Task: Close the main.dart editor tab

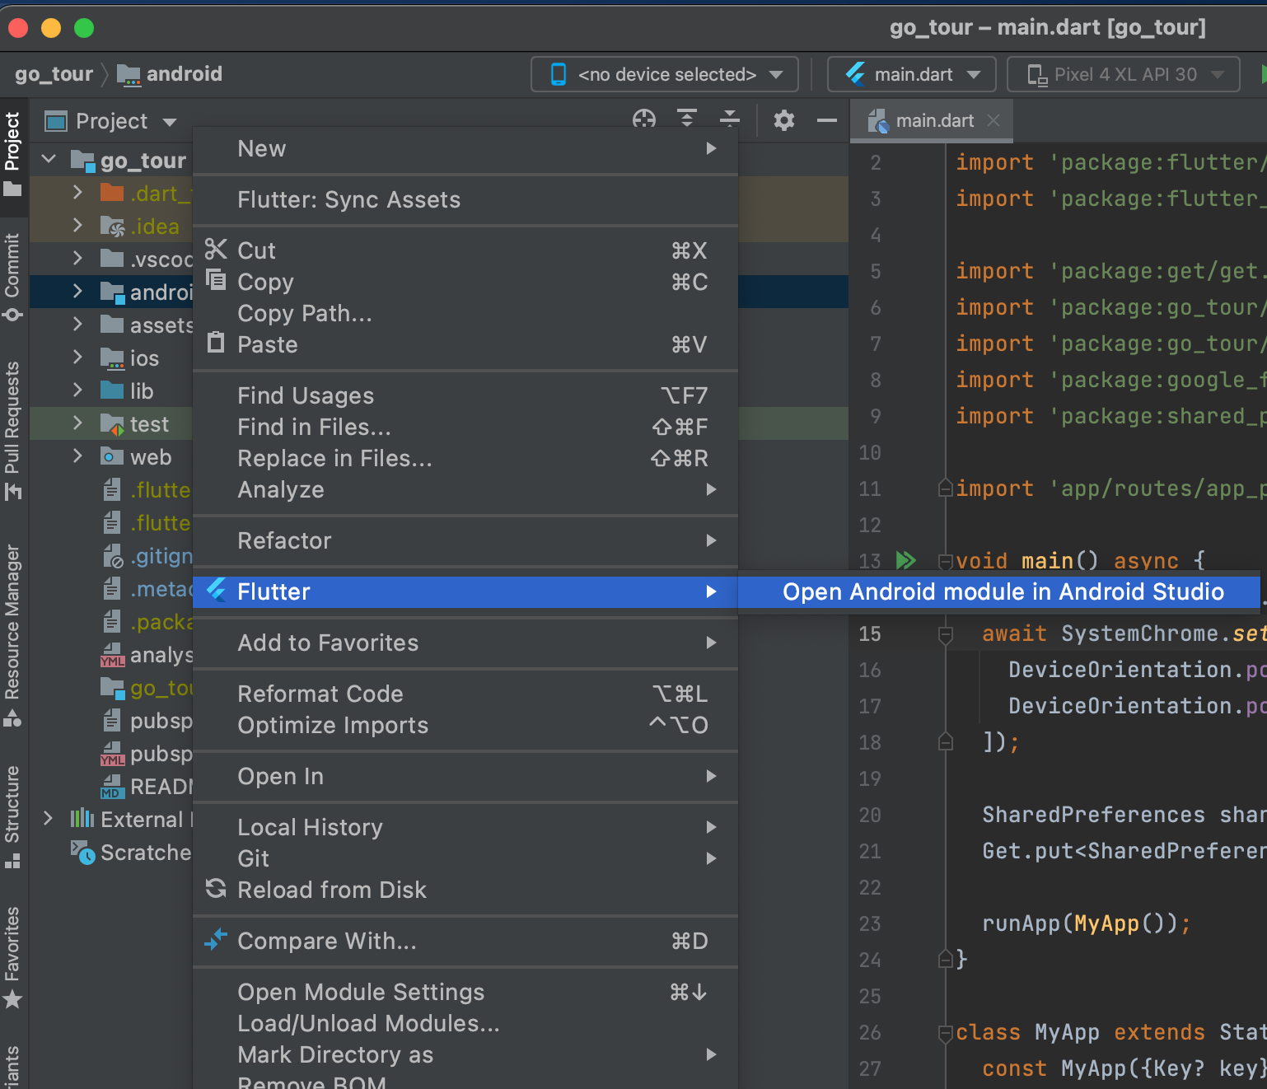Action: click(993, 121)
